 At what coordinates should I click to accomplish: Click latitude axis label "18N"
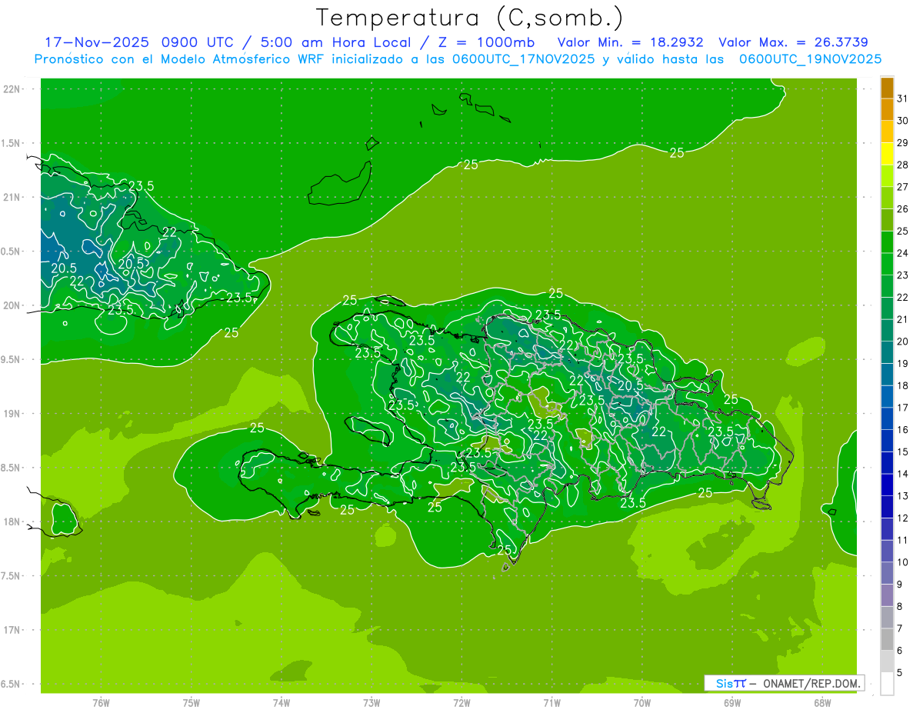click(x=12, y=521)
